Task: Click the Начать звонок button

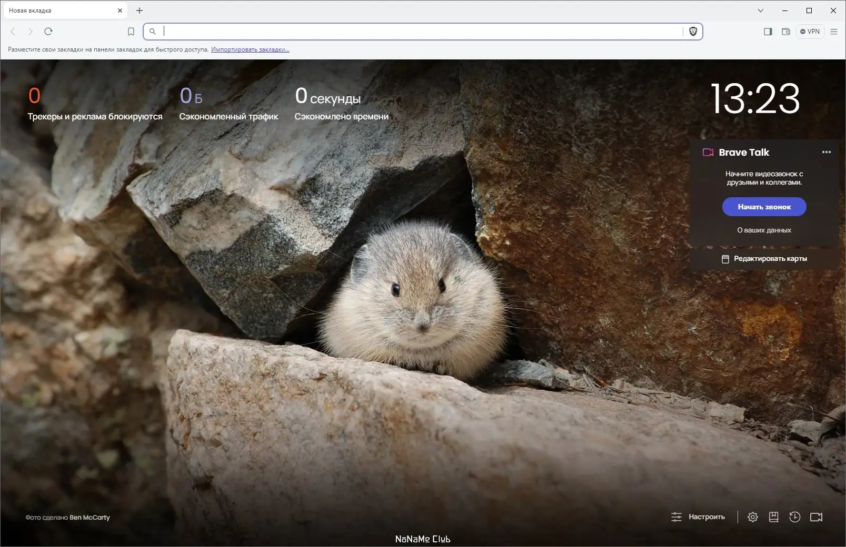Action: (x=764, y=207)
